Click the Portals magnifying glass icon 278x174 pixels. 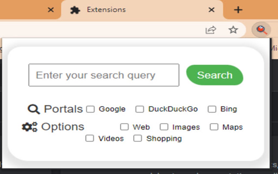[x=34, y=109]
